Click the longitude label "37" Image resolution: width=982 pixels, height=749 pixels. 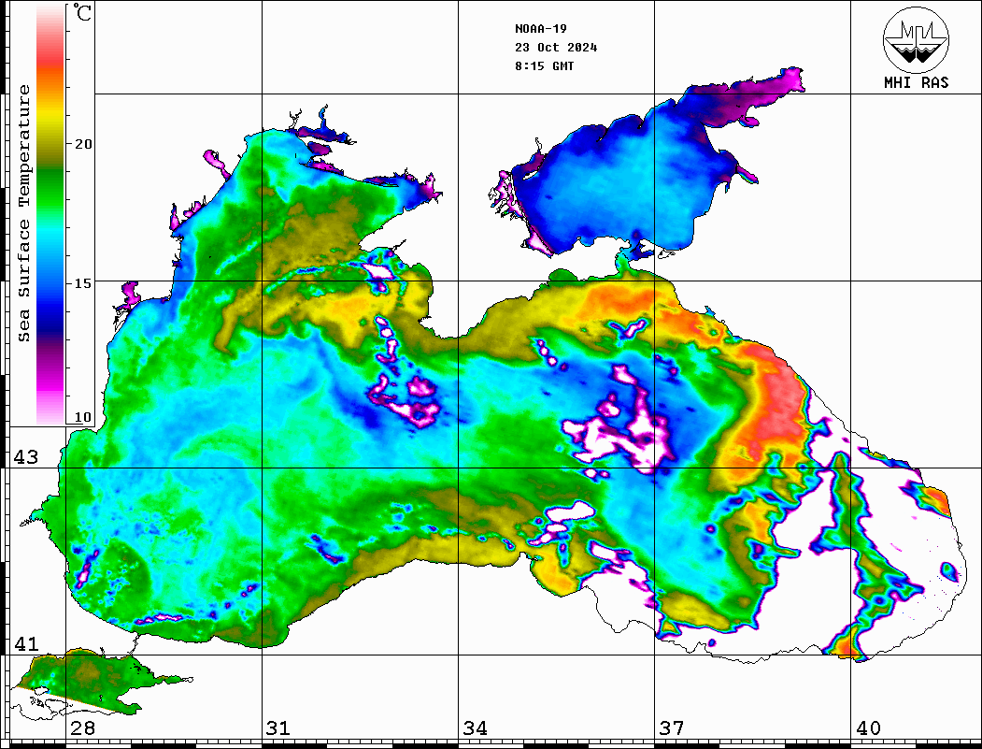point(672,728)
